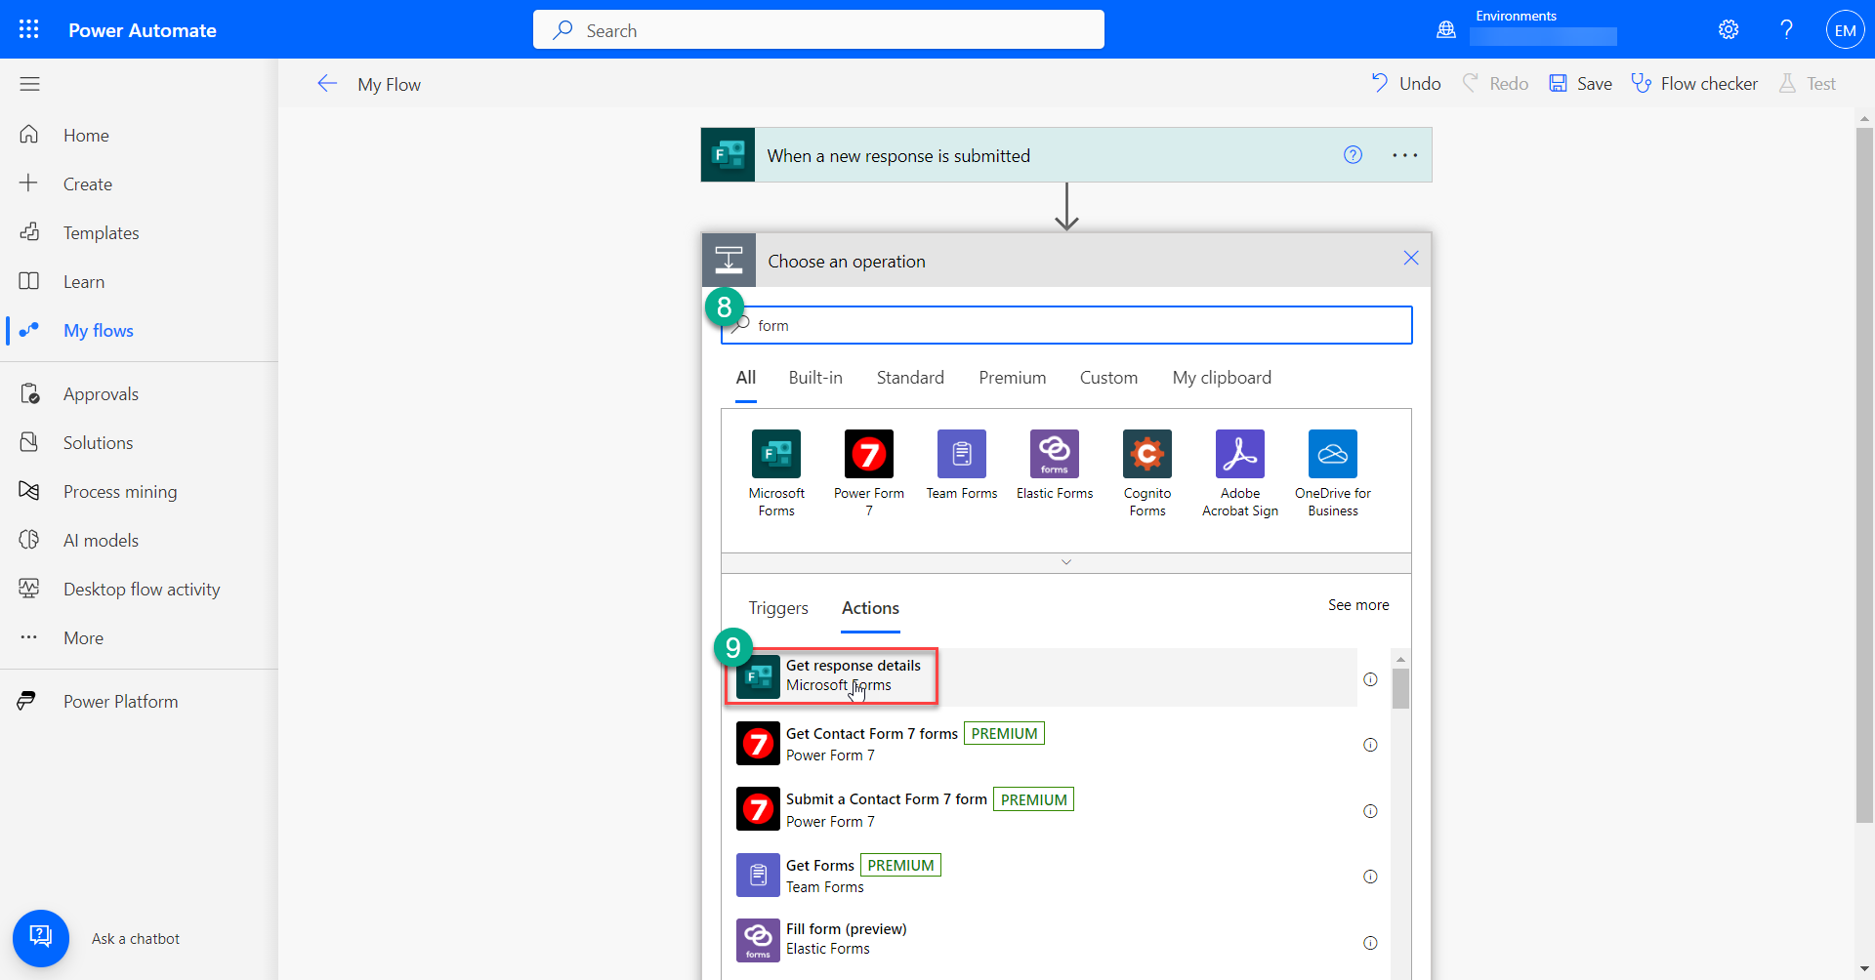Switch to the Built-in tab

click(x=815, y=378)
